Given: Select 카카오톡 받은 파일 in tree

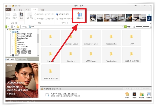Looking at the screenshot, I should coord(24,53).
